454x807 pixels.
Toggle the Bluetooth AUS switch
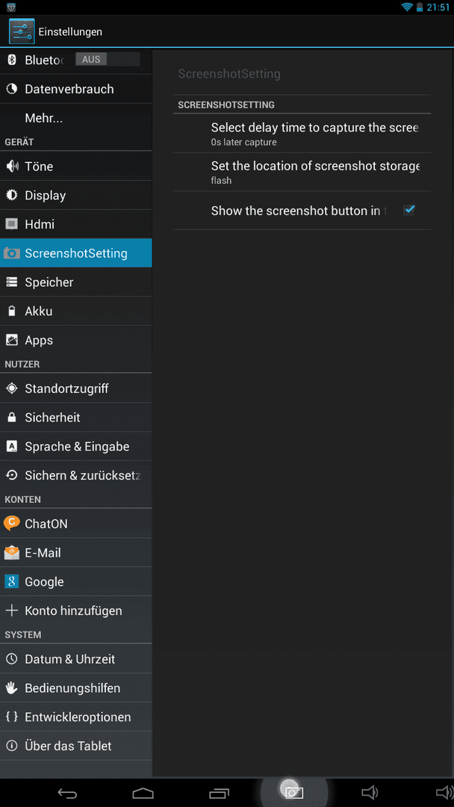click(108, 59)
